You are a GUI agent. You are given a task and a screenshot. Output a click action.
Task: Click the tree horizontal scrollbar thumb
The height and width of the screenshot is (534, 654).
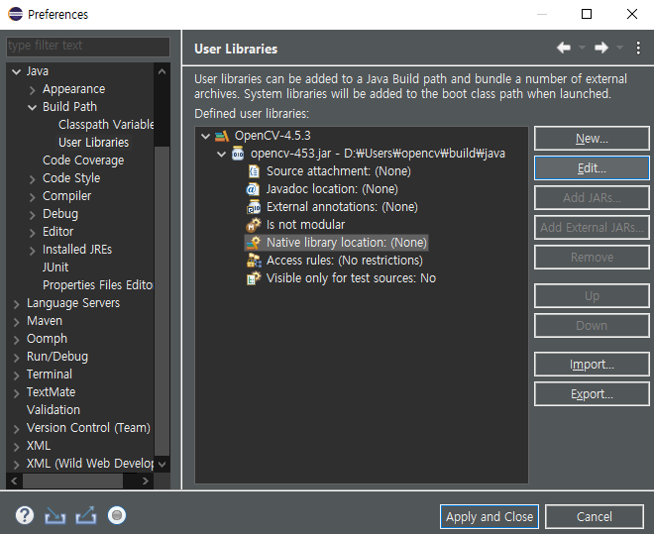pyautogui.click(x=73, y=481)
